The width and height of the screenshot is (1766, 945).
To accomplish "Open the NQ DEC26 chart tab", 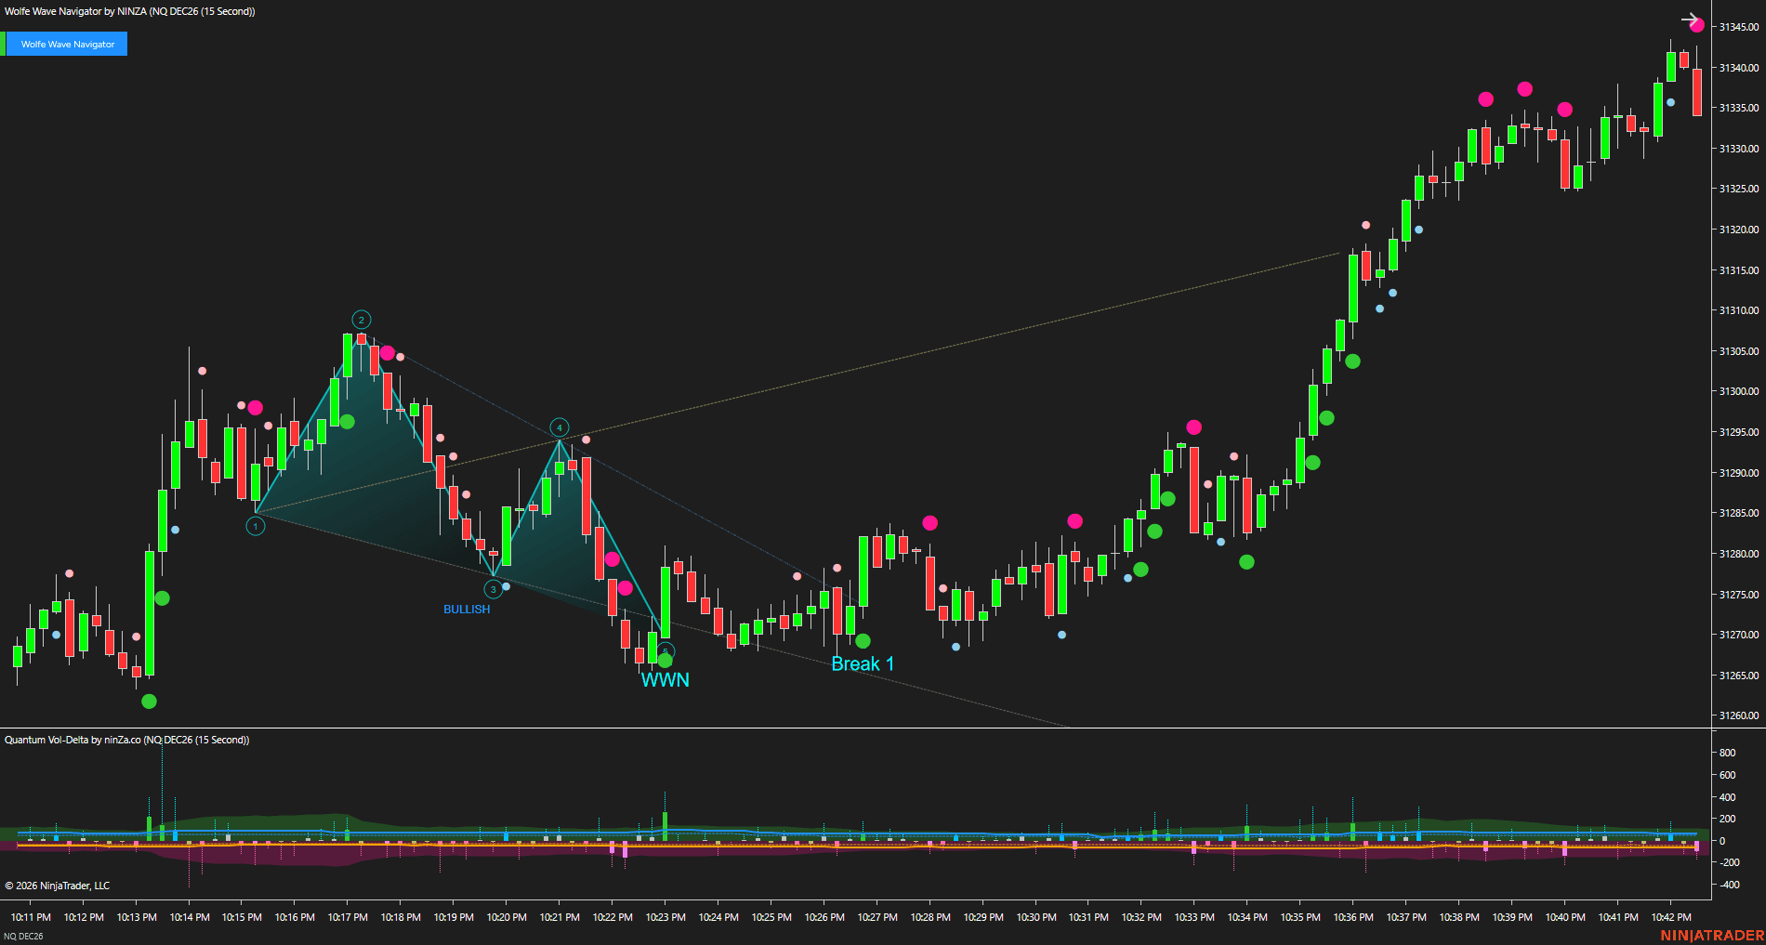I will [x=23, y=936].
